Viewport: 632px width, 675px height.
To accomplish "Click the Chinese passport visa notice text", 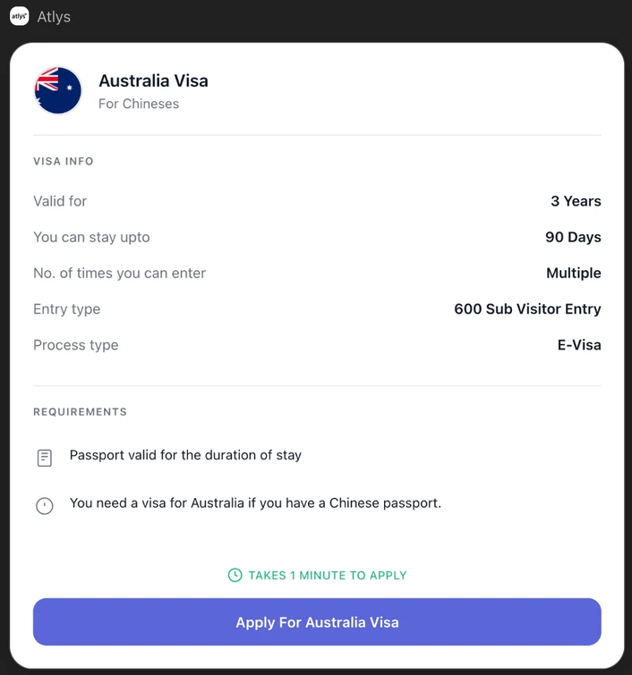I will click(255, 503).
